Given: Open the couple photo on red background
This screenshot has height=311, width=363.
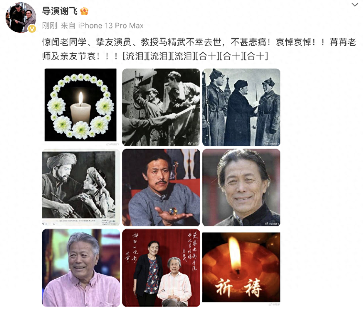Looking at the screenshot, I should click(161, 268).
